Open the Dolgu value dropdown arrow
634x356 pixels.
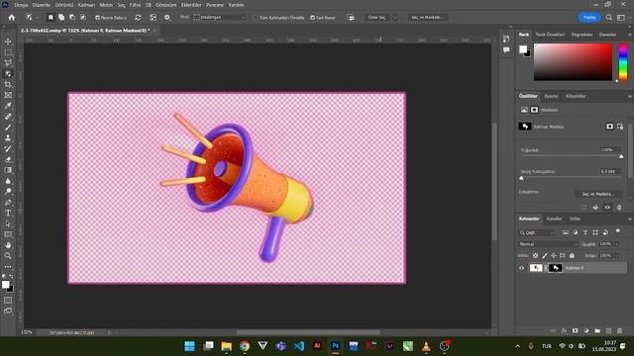coord(616,255)
